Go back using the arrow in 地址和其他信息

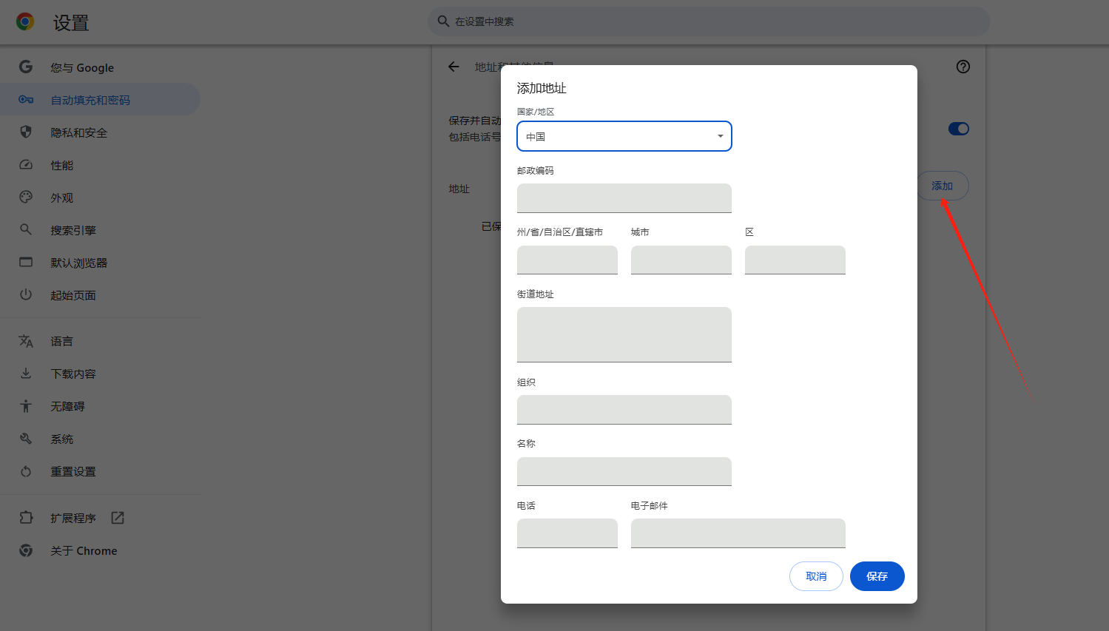[453, 67]
